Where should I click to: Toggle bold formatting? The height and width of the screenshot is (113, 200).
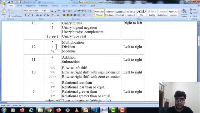26,15
